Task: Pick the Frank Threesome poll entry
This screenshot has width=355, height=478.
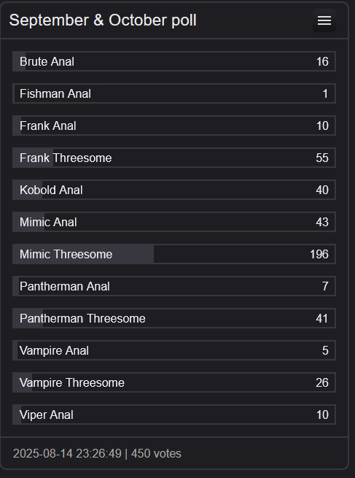Action: [x=174, y=158]
